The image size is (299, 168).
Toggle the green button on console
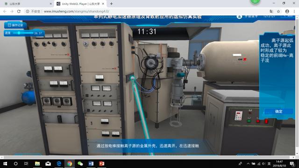pyautogui.click(x=249, y=121)
